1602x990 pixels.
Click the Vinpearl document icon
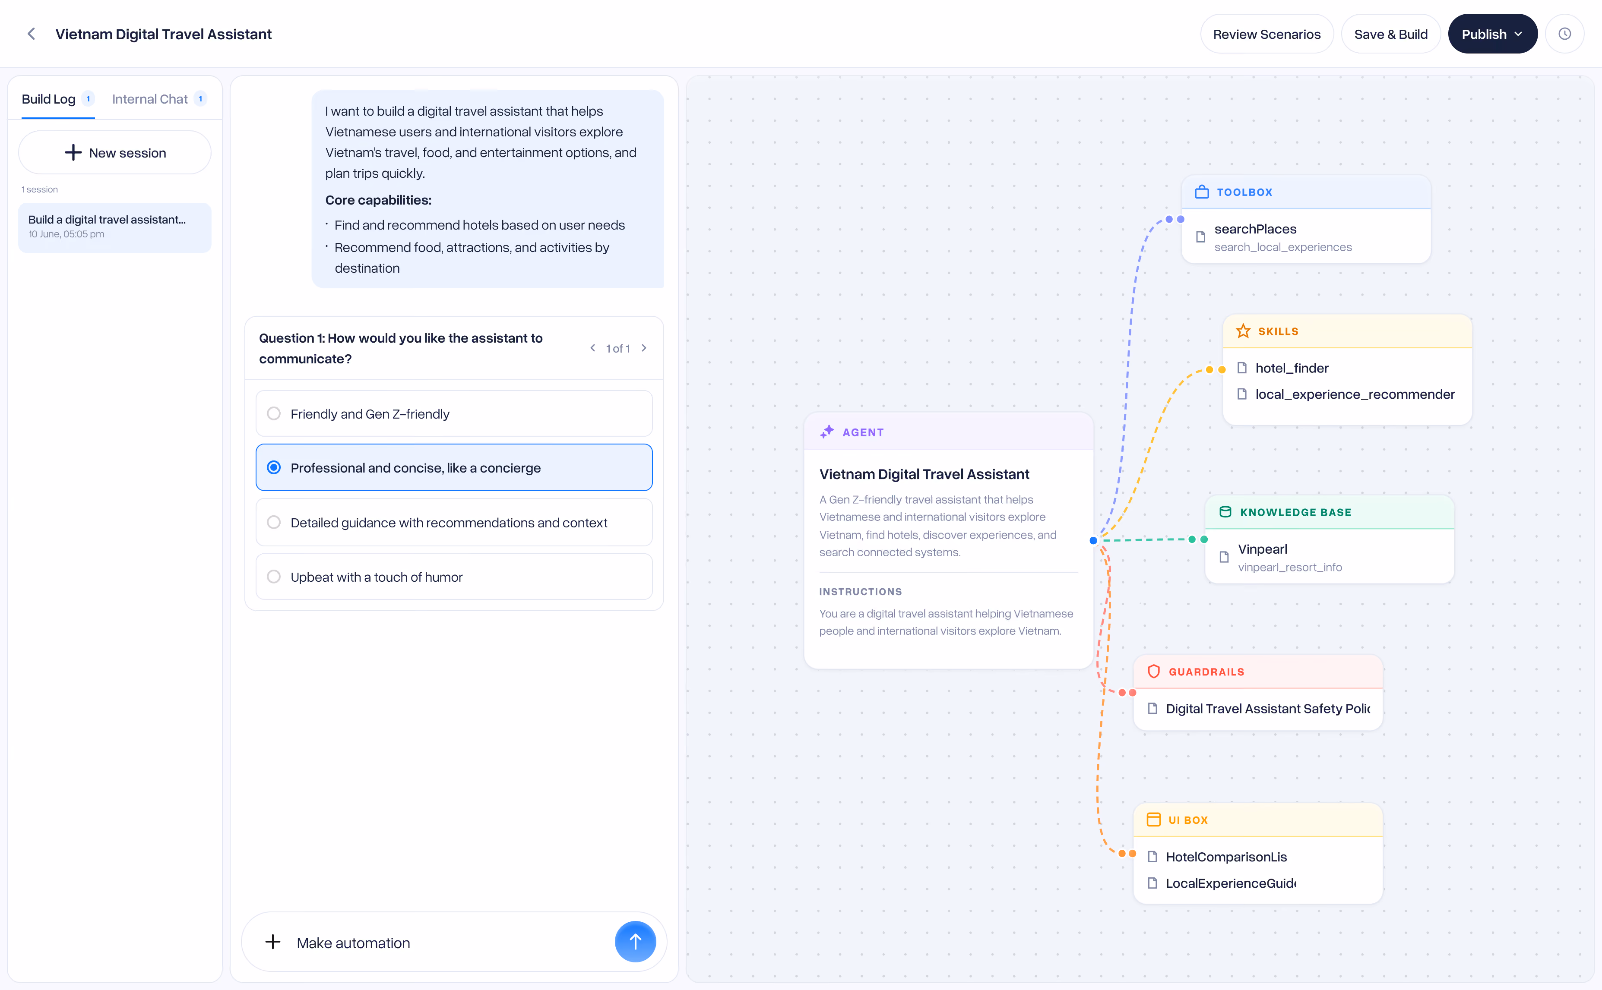(x=1224, y=557)
